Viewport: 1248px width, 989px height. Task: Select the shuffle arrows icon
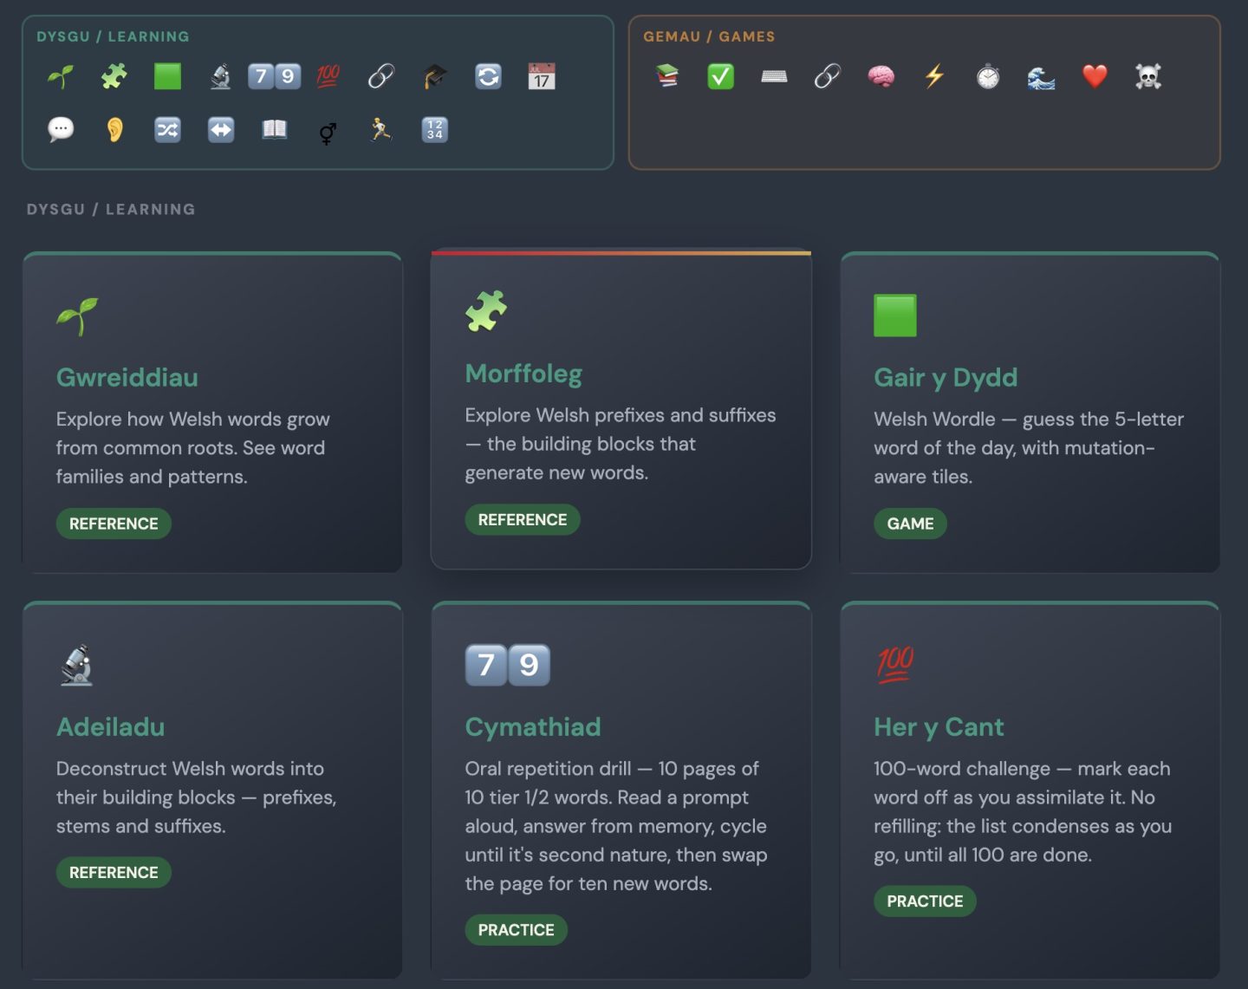coord(167,130)
